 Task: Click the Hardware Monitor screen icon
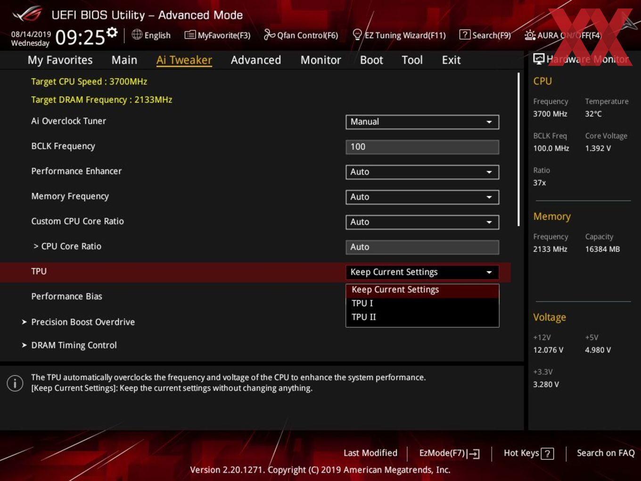click(x=539, y=58)
